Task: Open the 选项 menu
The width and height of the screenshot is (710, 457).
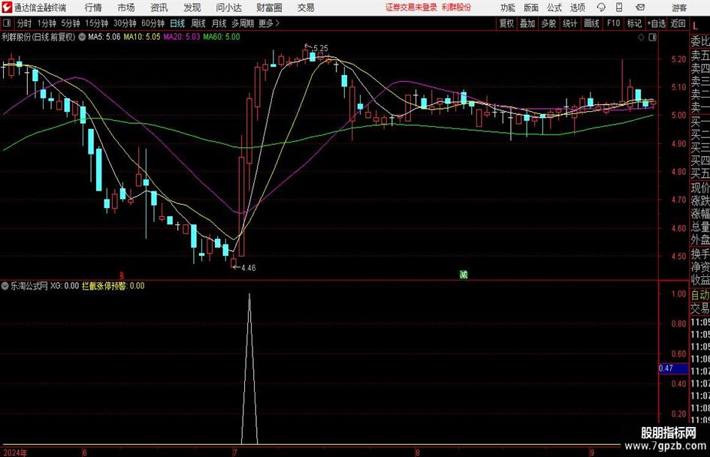Action: (577, 8)
